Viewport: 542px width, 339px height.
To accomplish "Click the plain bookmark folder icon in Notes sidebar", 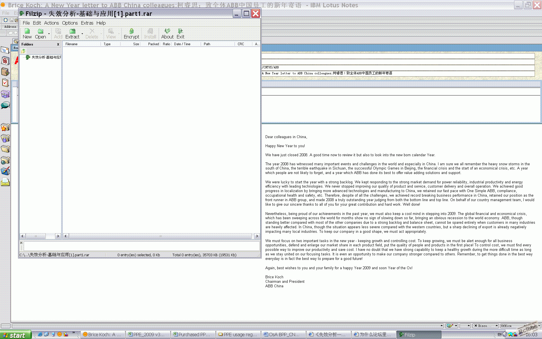I will (5, 149).
